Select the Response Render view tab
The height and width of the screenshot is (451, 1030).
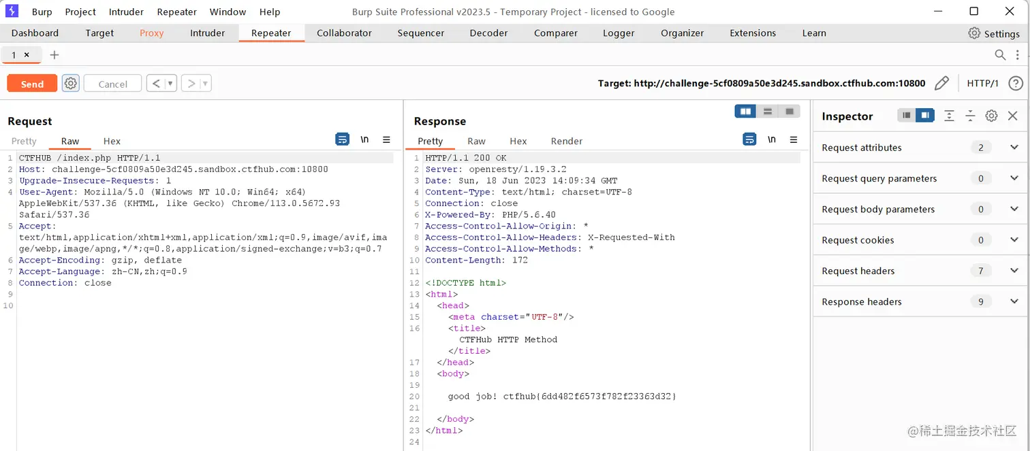click(567, 141)
